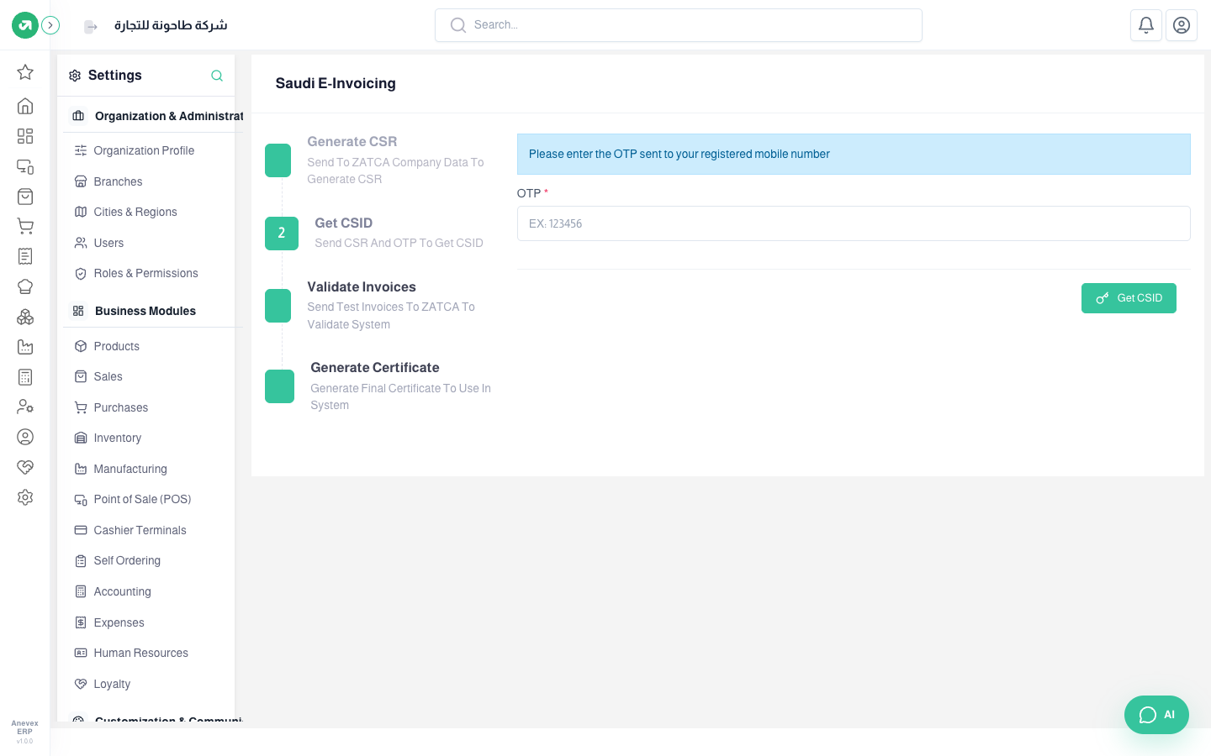Open settings gear icon in left rail
Image resolution: width=1211 pixels, height=756 pixels.
tap(25, 497)
